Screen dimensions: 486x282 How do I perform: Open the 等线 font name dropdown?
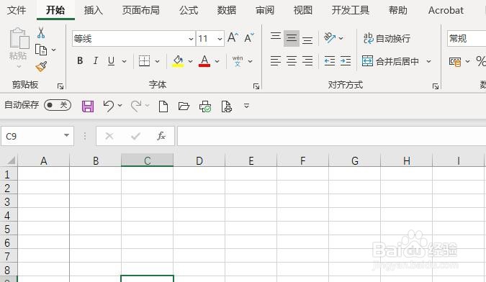191,39
